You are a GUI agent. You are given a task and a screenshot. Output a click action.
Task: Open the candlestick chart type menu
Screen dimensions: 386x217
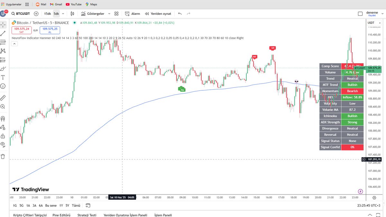72,14
